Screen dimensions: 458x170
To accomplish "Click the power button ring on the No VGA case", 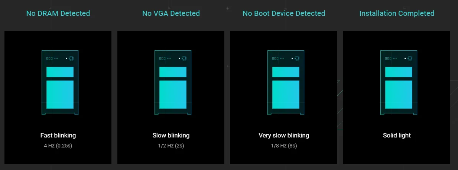I will (x=184, y=58).
